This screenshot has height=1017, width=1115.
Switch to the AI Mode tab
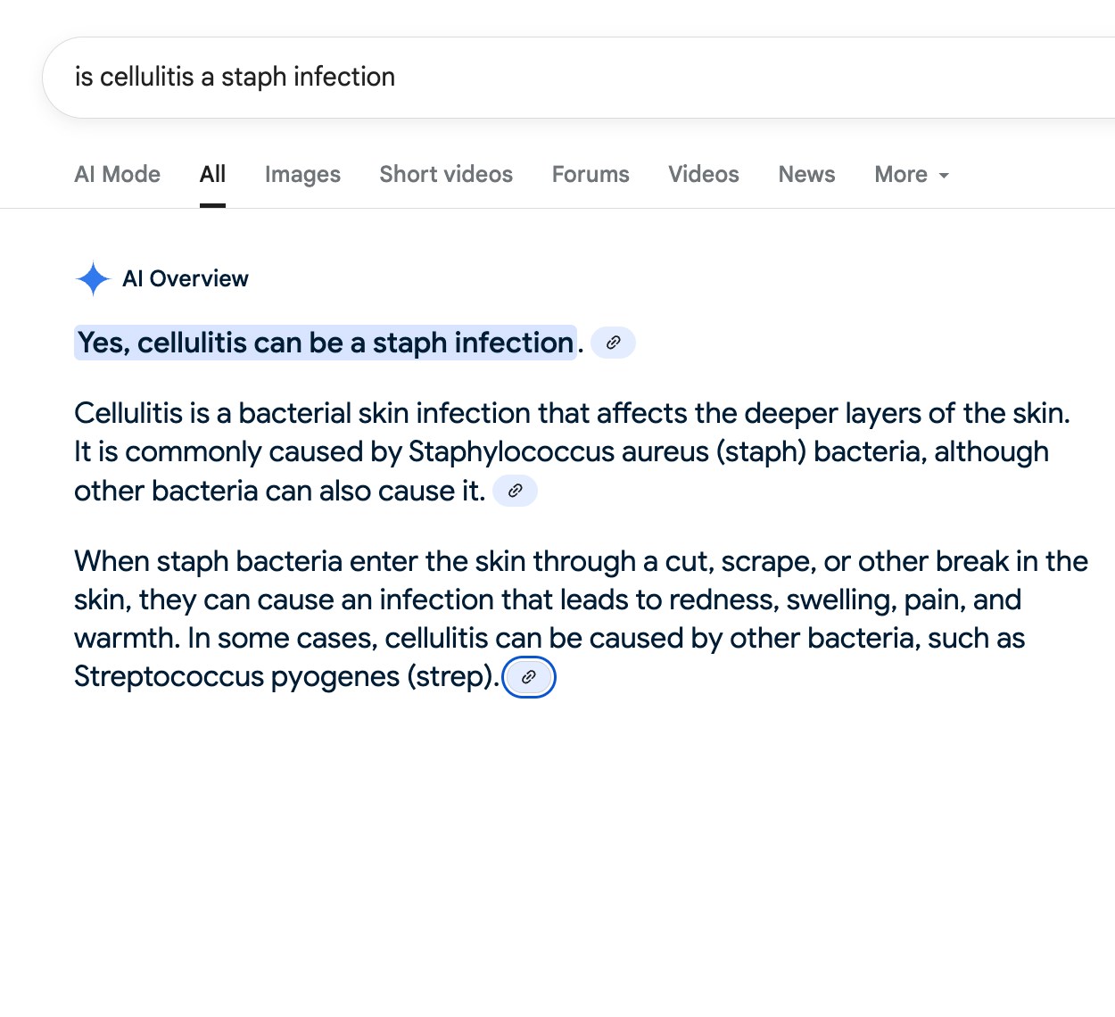point(117,175)
